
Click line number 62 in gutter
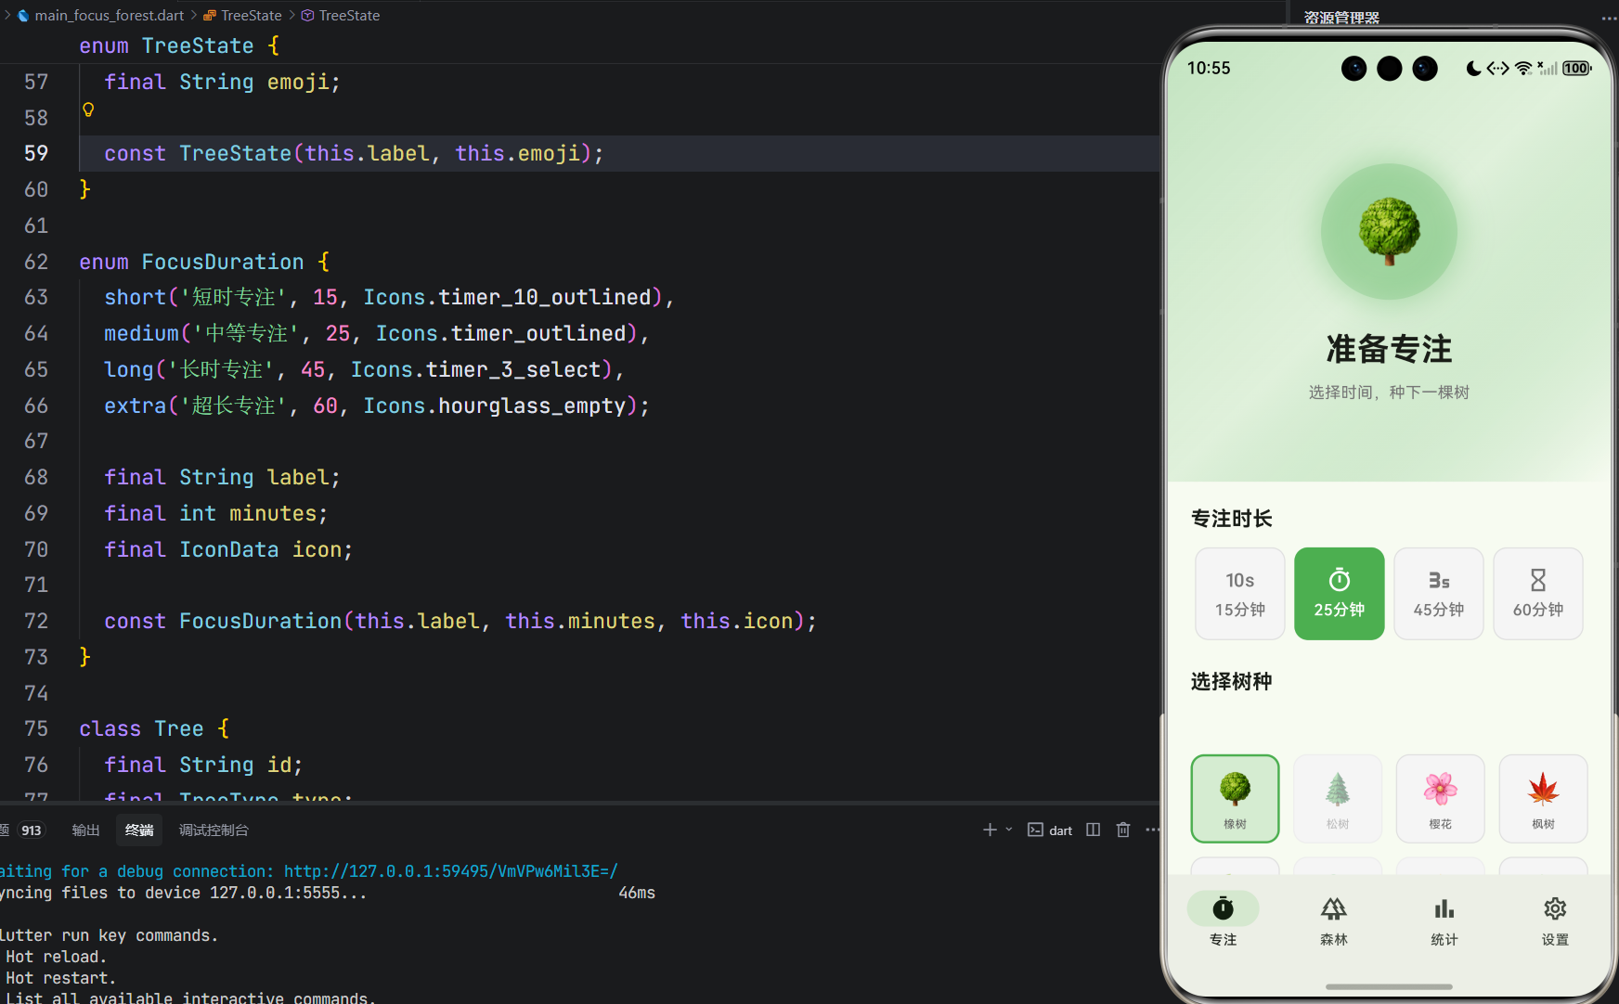36,262
